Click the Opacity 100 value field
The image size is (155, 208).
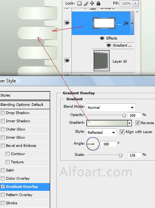click(134, 115)
